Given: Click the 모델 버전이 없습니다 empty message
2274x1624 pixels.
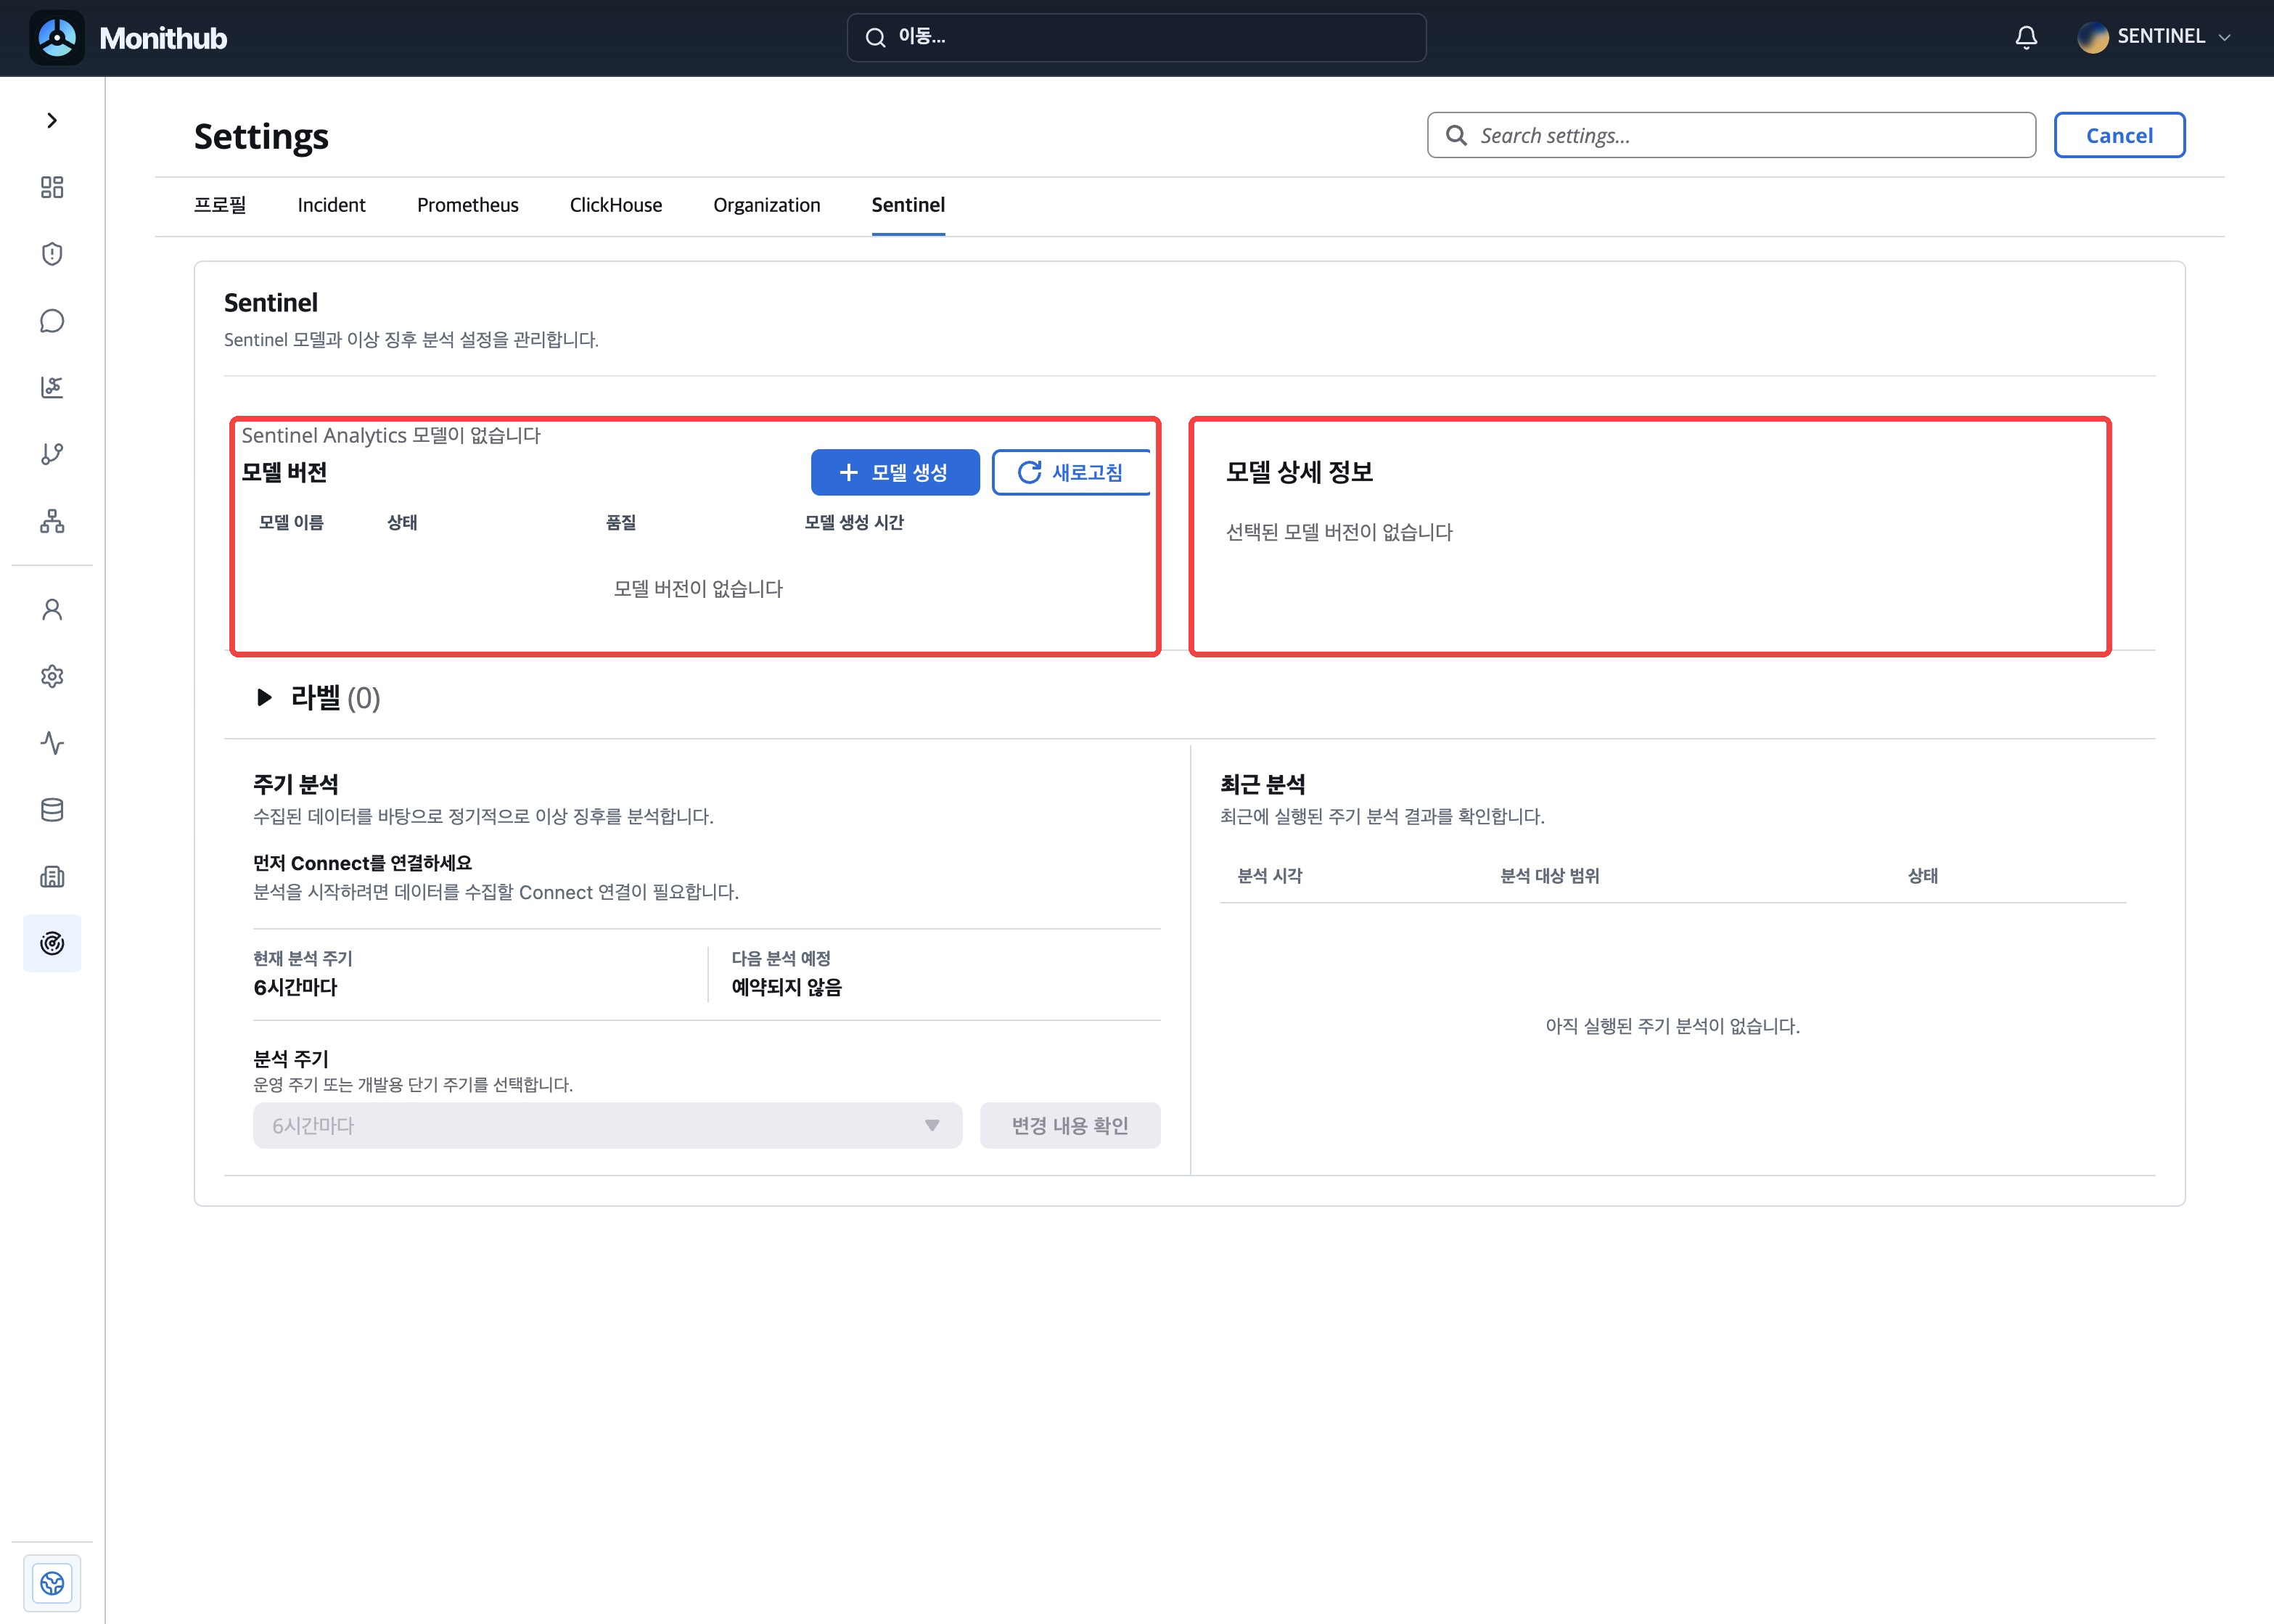Looking at the screenshot, I should pos(698,589).
